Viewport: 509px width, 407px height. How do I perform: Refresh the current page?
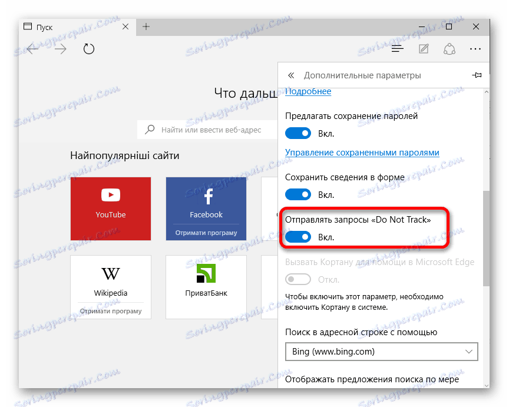[89, 49]
